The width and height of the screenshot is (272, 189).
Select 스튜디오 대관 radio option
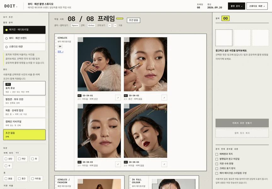[24, 47]
